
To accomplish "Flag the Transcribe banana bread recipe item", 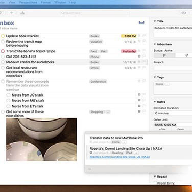I will point(144,51).
